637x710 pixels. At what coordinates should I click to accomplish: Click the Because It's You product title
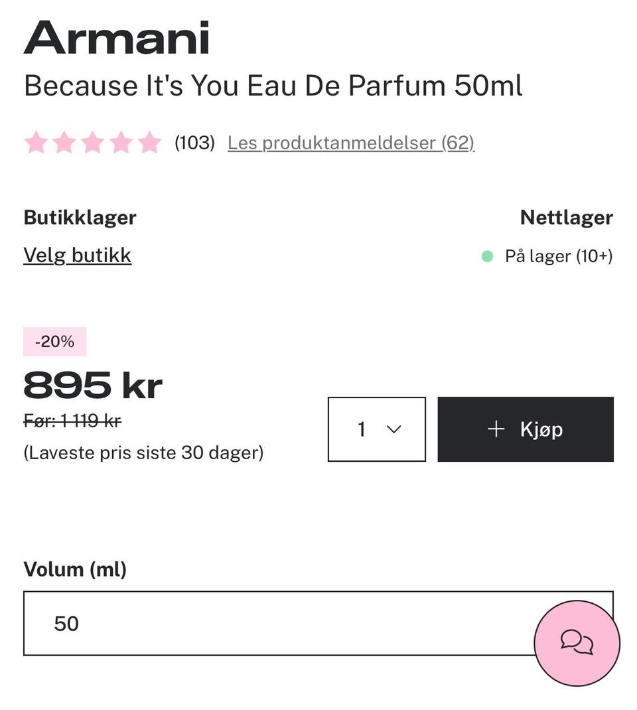[x=273, y=86]
